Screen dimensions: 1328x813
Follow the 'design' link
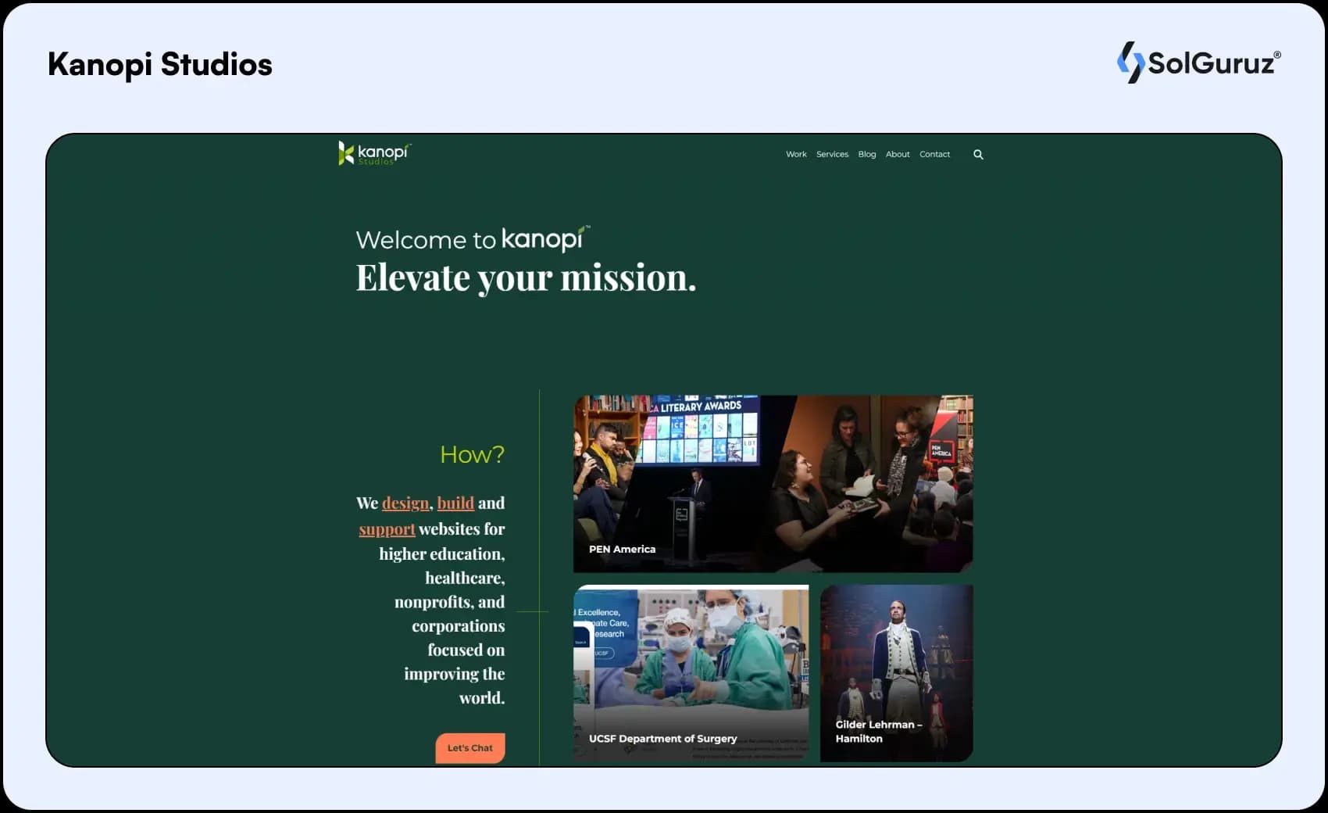pyautogui.click(x=405, y=503)
